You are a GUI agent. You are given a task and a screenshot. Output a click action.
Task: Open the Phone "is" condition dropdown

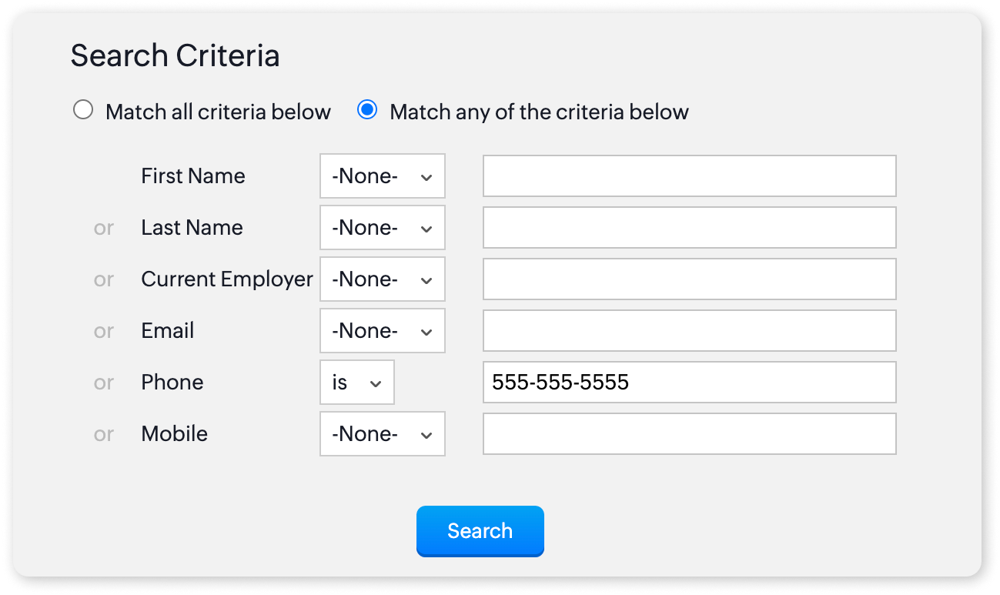click(357, 383)
